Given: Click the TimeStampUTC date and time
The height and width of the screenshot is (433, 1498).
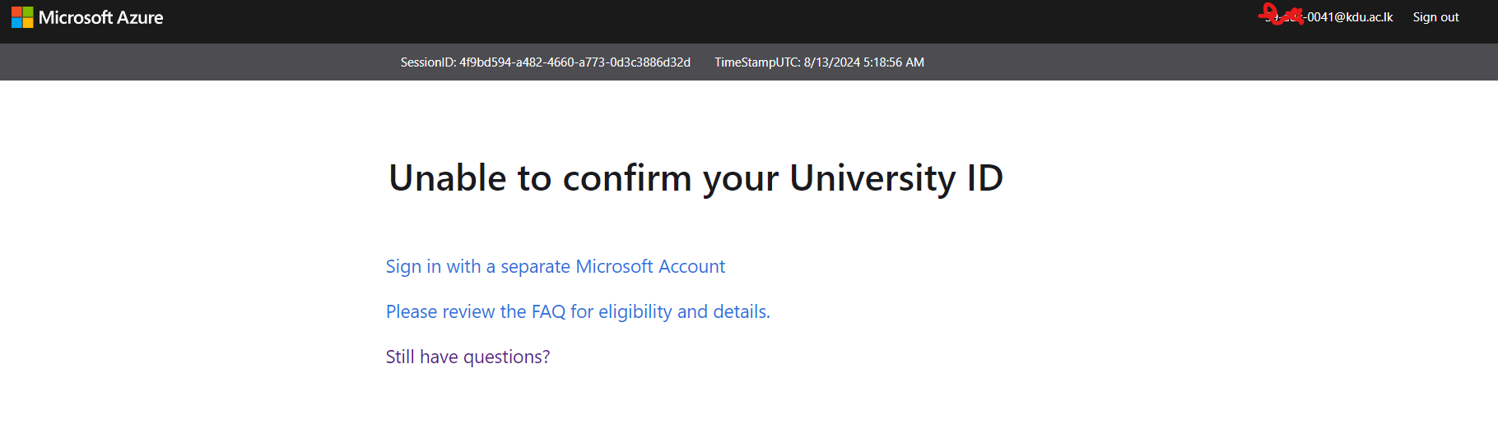Looking at the screenshot, I should (864, 62).
